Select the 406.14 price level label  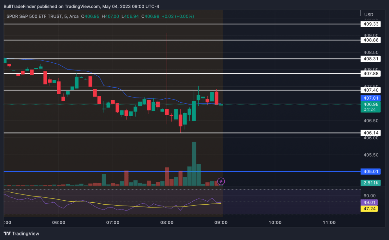tap(371, 133)
